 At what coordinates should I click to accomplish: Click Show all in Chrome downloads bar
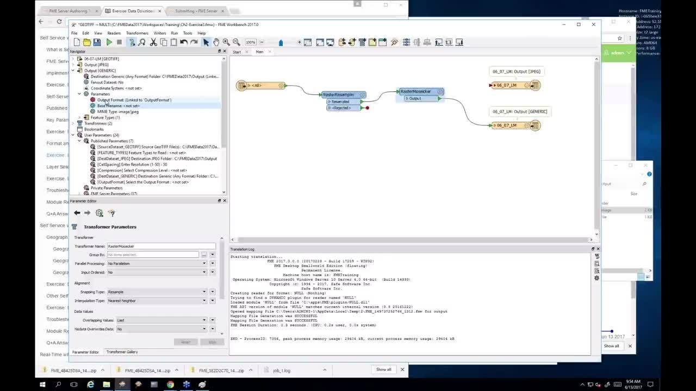383,369
